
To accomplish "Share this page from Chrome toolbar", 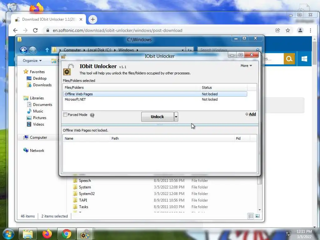I will (x=277, y=30).
